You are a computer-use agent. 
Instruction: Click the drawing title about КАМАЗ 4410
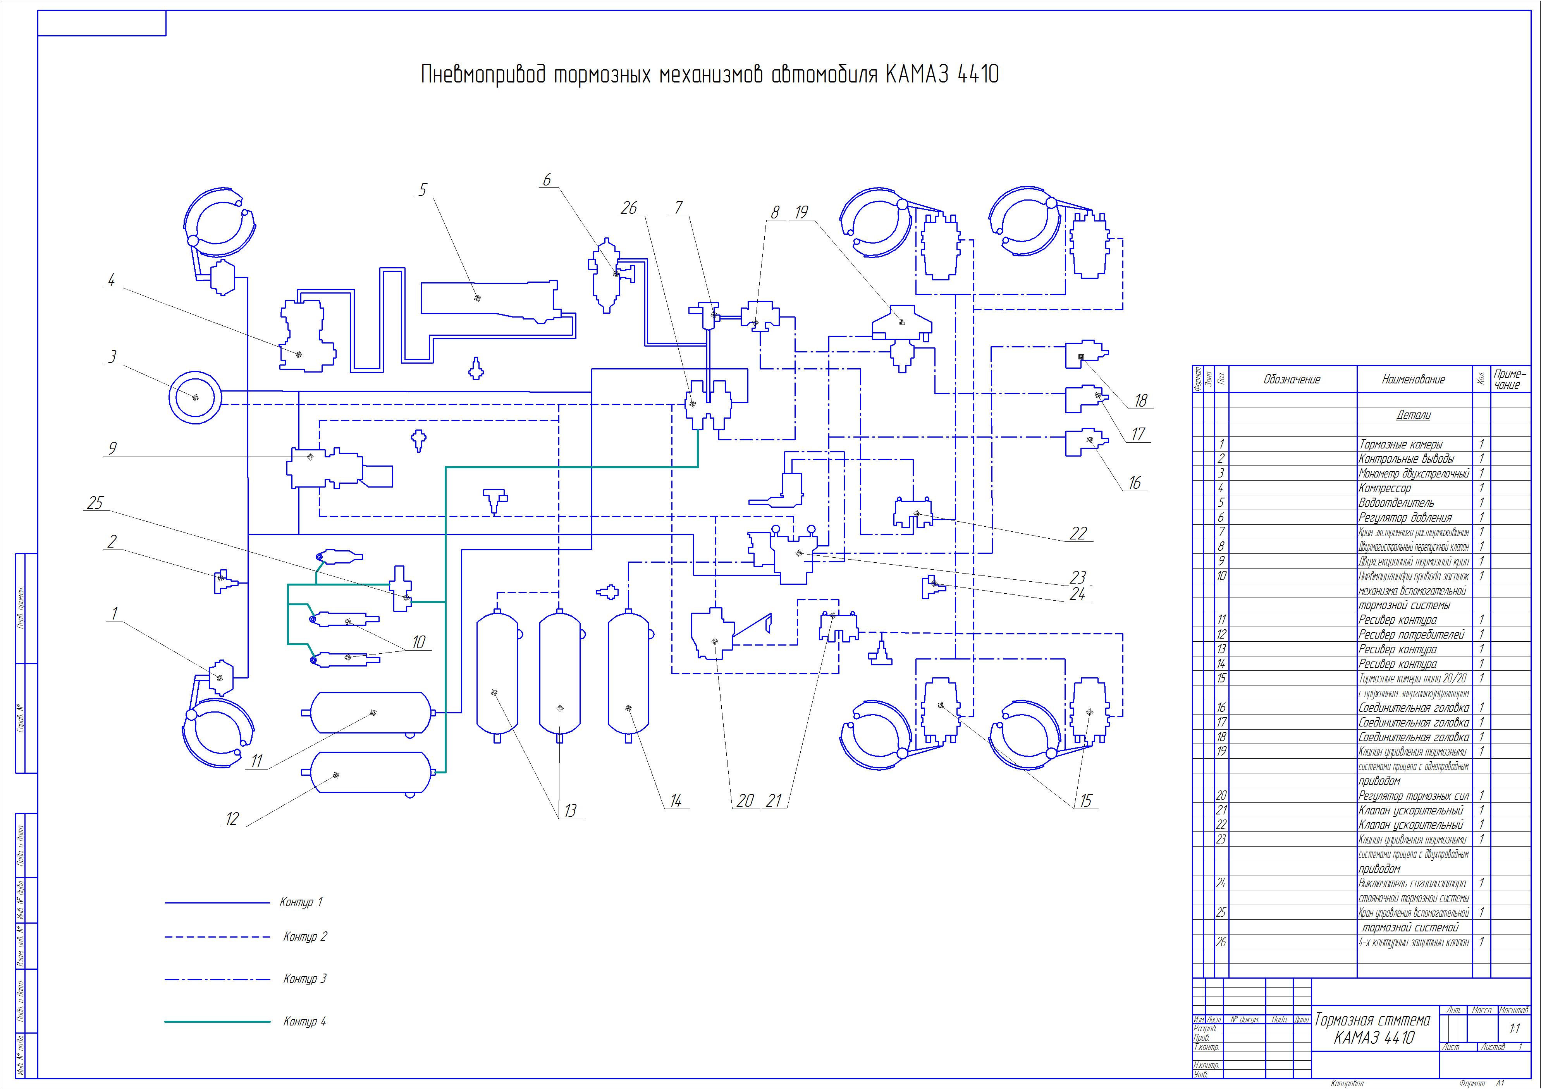pyautogui.click(x=709, y=74)
